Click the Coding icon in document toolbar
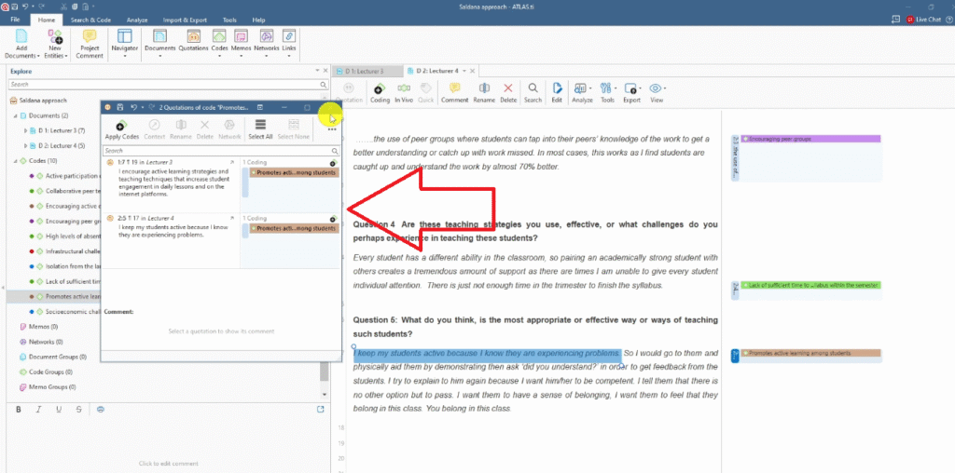Screen dimensions: 955x473 coord(380,88)
